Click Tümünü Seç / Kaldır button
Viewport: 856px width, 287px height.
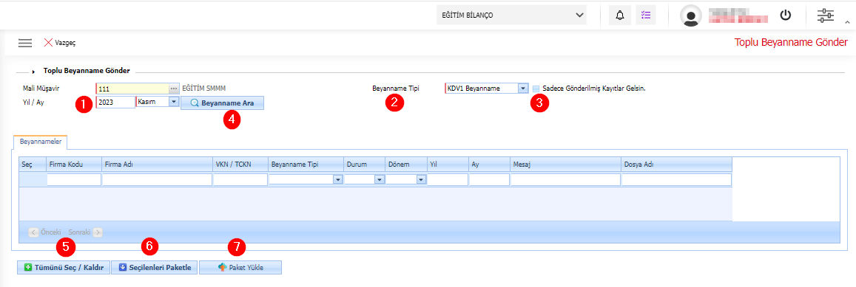(x=64, y=267)
